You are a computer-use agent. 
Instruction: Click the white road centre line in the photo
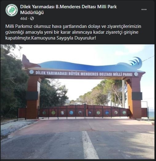[x=90, y=145]
